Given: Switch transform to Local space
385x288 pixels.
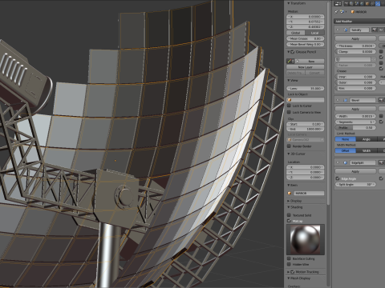Looking at the screenshot, I should pos(315,33).
